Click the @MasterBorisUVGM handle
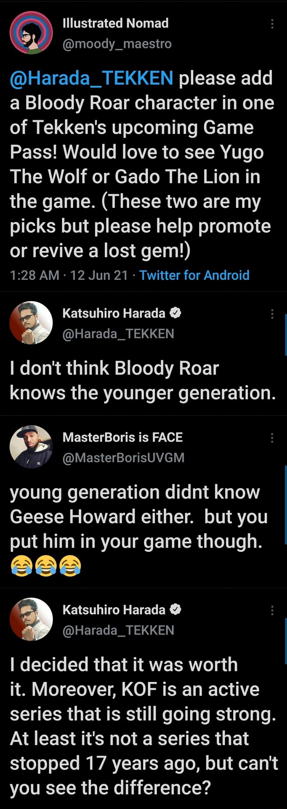This screenshot has width=287, height=809. coord(123,458)
